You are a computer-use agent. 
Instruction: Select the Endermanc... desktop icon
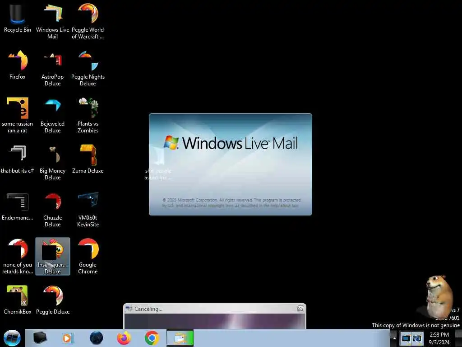(18, 206)
